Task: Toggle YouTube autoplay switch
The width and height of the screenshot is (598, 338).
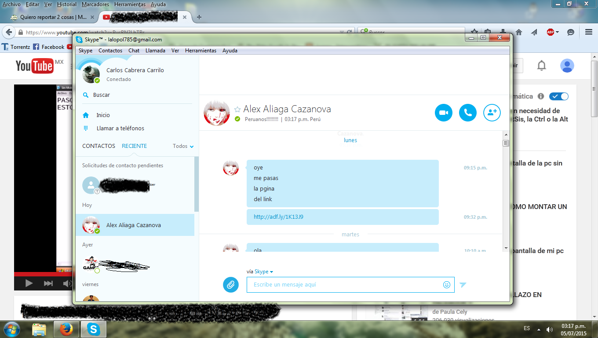Action: click(559, 96)
